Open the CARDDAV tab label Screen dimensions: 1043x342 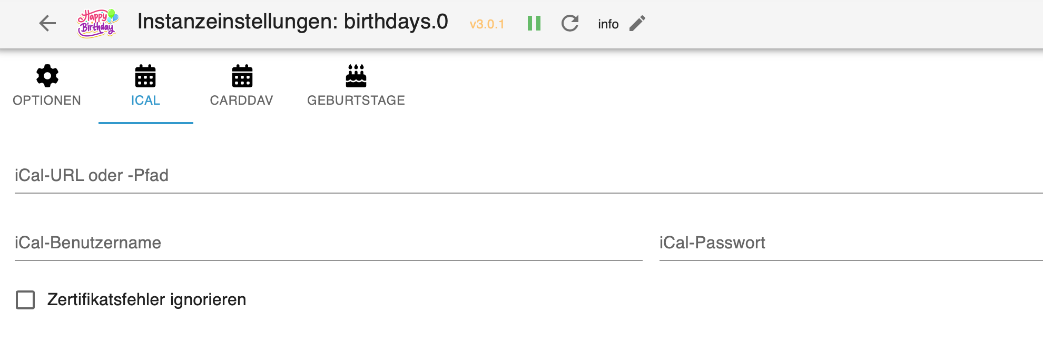241,100
